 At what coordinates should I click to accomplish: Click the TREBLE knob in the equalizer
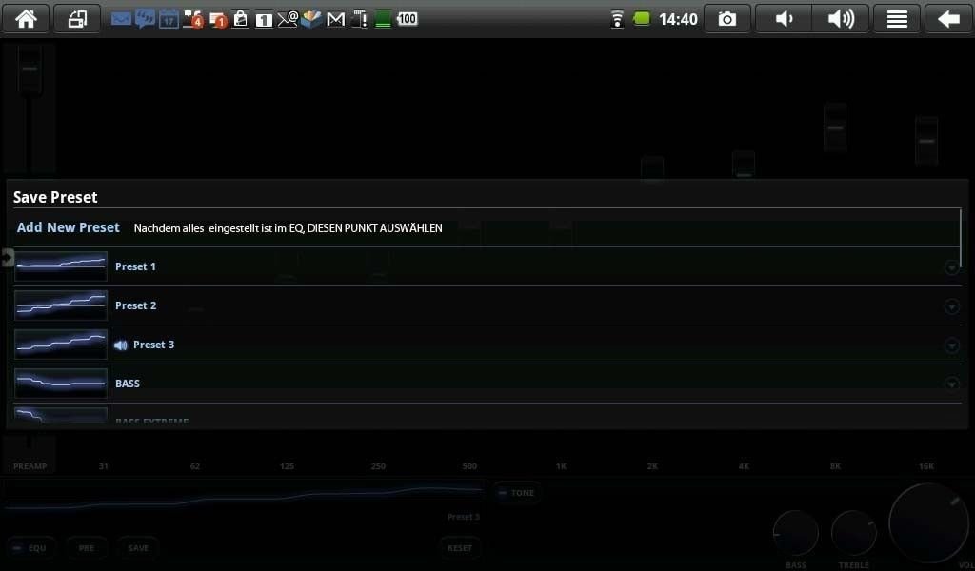pyautogui.click(x=854, y=533)
